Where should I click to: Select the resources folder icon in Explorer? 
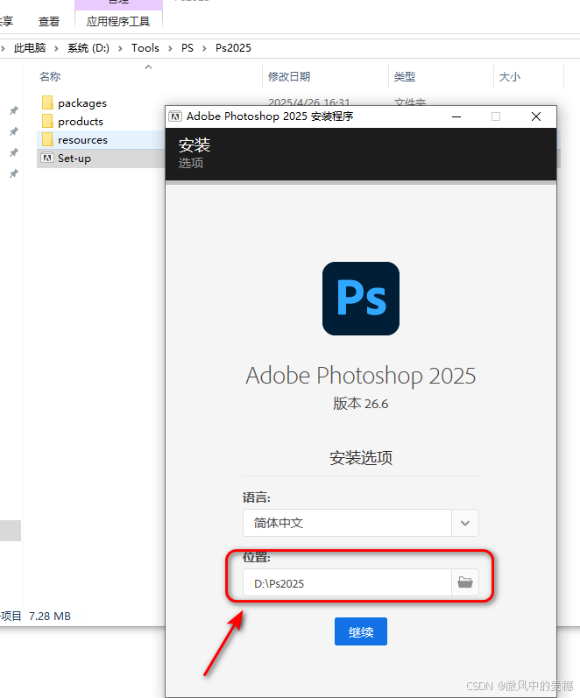(x=47, y=140)
